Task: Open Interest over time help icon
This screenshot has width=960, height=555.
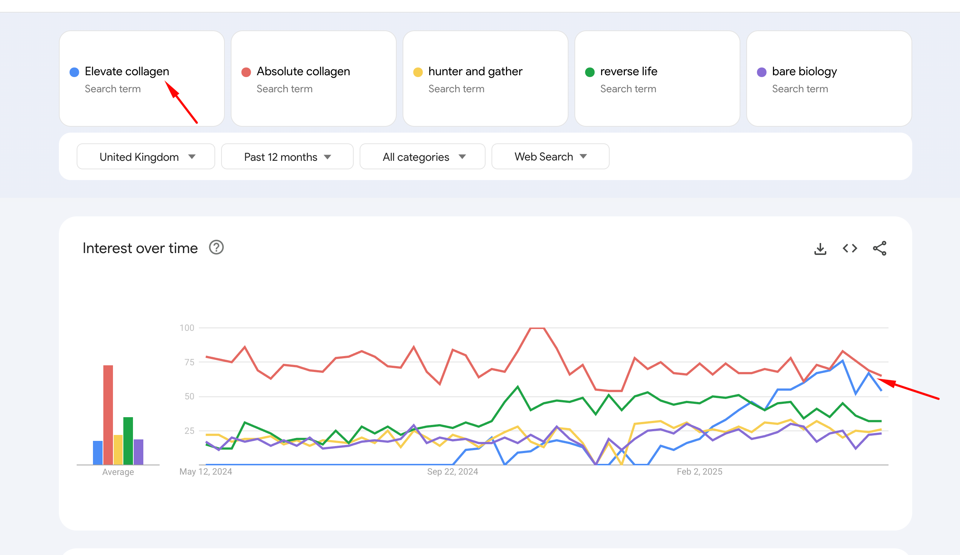Action: (x=216, y=248)
